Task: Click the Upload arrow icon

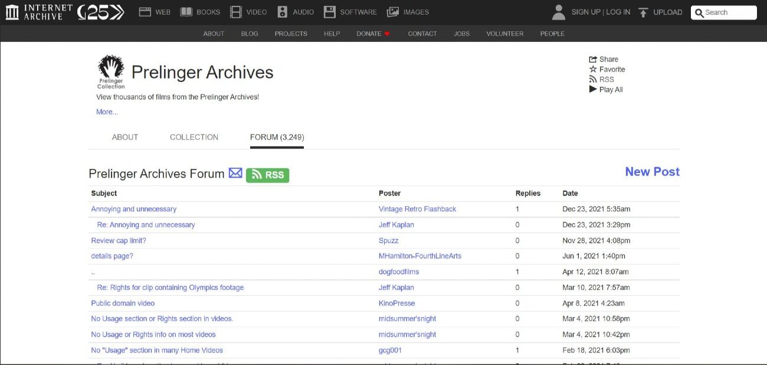Action: point(643,12)
